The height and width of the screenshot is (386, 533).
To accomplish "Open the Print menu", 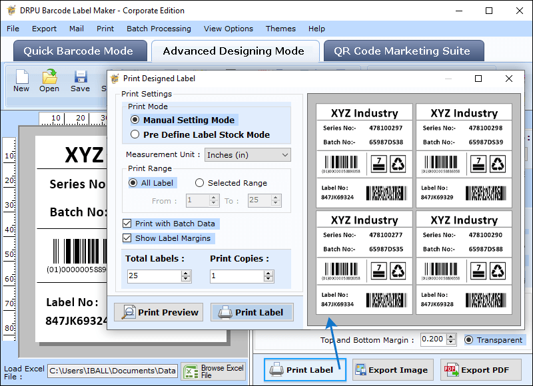I will 105,29.
